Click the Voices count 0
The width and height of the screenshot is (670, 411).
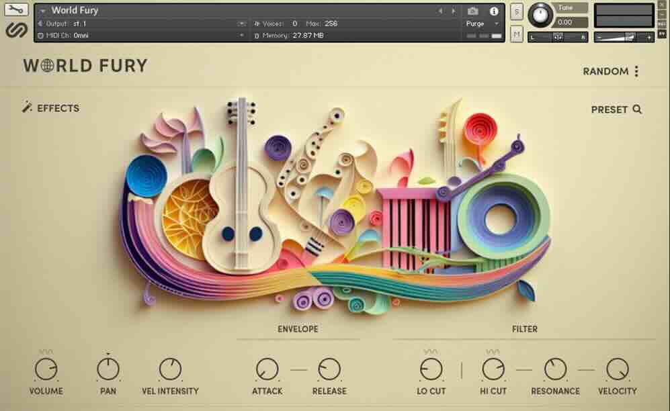tap(294, 24)
